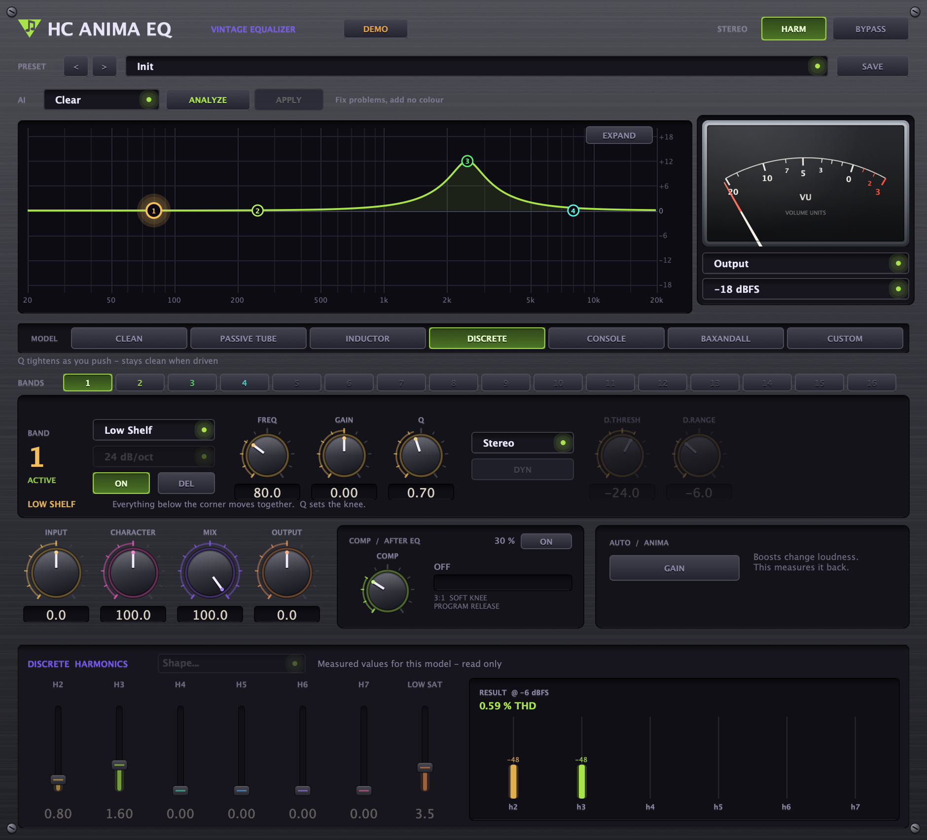Click the H3 harmonic slider handle
This screenshot has height=840, width=927.
tap(119, 765)
